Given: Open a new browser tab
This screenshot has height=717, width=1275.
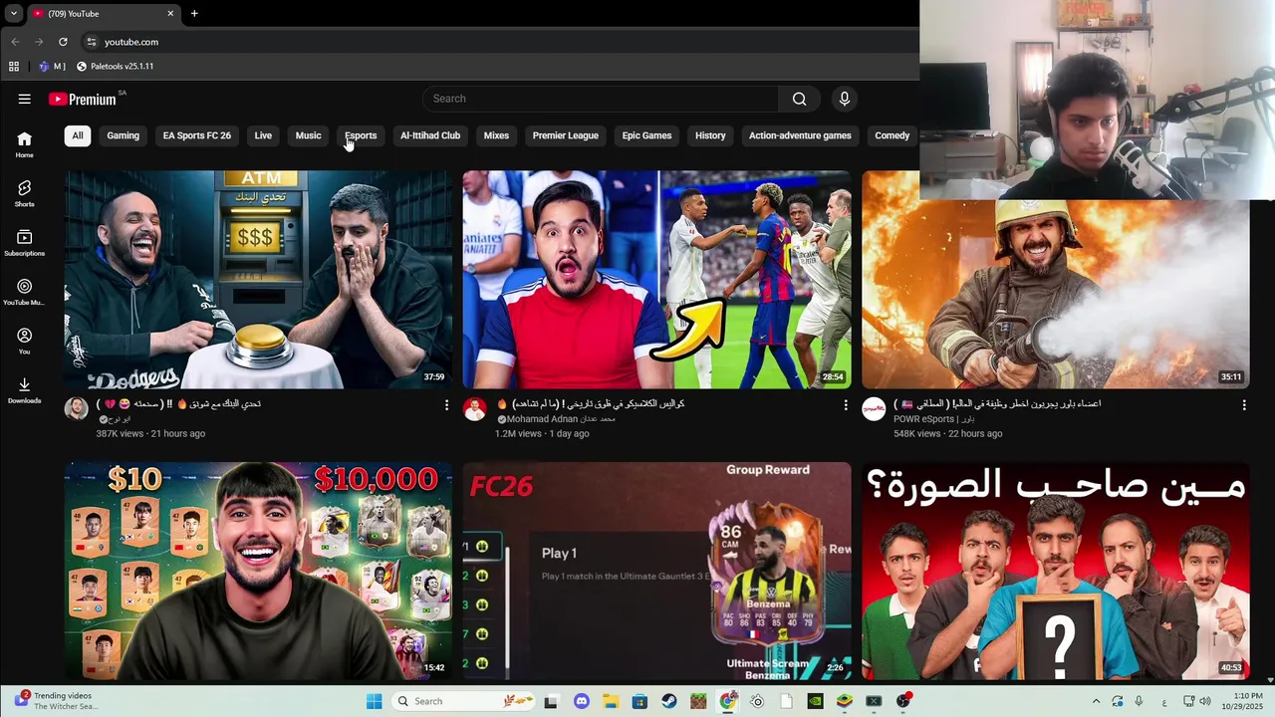Looking at the screenshot, I should [x=194, y=14].
